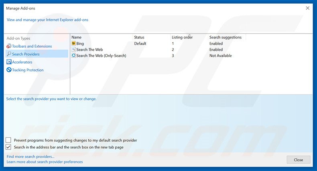Viewport: 317px width, 171px height.
Task: Click Select the search provider hint text
Action: [x=51, y=99]
